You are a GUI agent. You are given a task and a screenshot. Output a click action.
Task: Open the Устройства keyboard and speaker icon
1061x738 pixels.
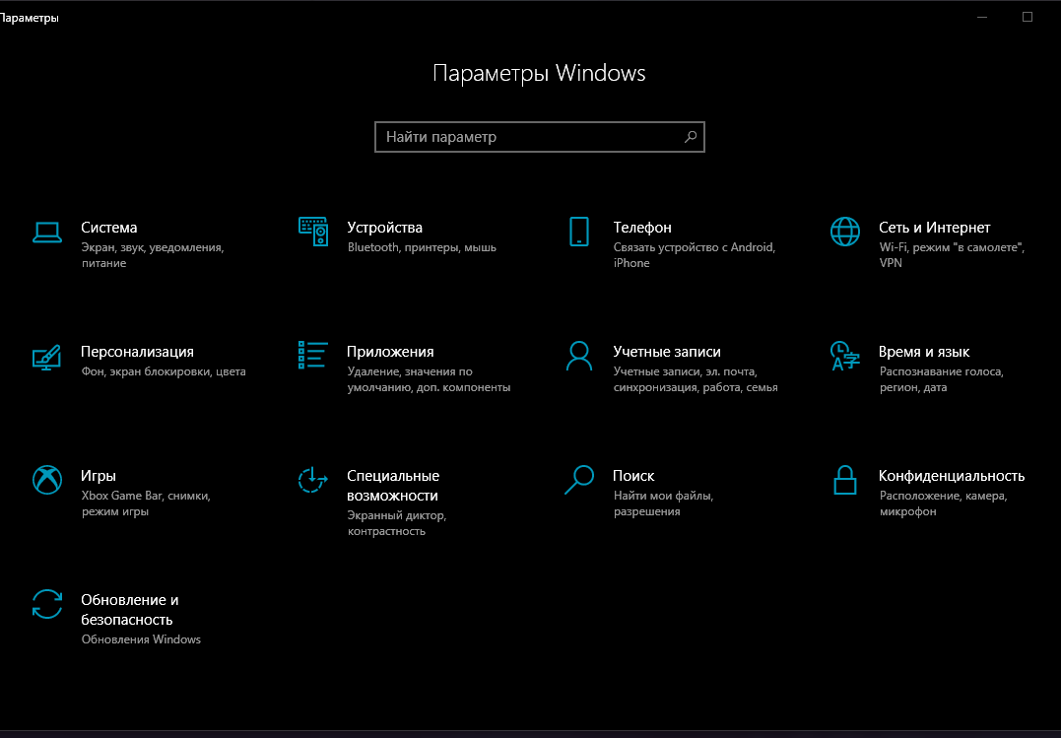(x=312, y=232)
